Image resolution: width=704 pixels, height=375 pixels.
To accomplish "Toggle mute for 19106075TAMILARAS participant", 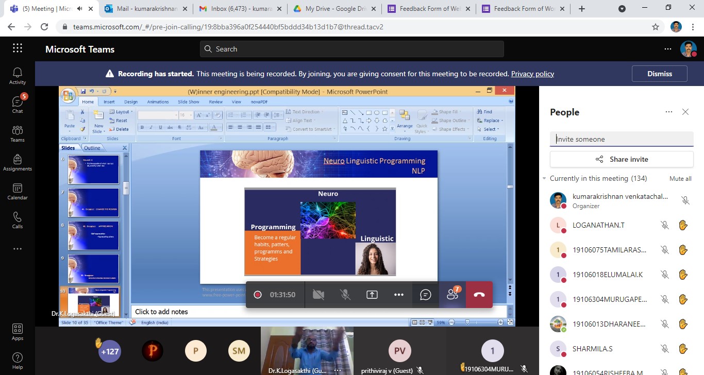I will pyautogui.click(x=665, y=250).
